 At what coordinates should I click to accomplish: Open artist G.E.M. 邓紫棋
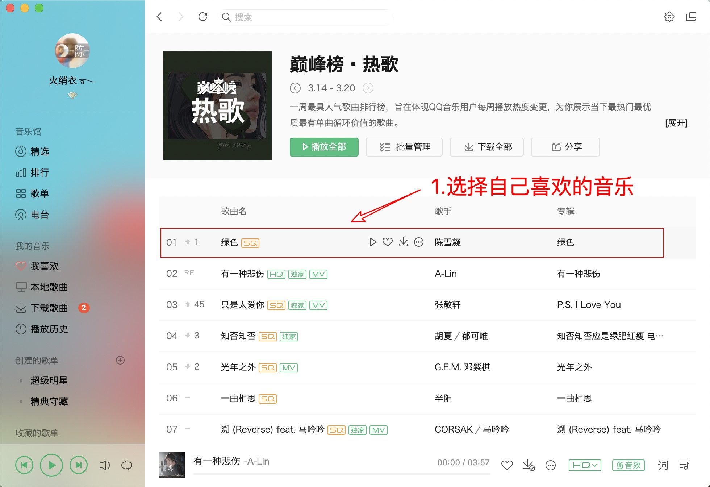point(462,367)
